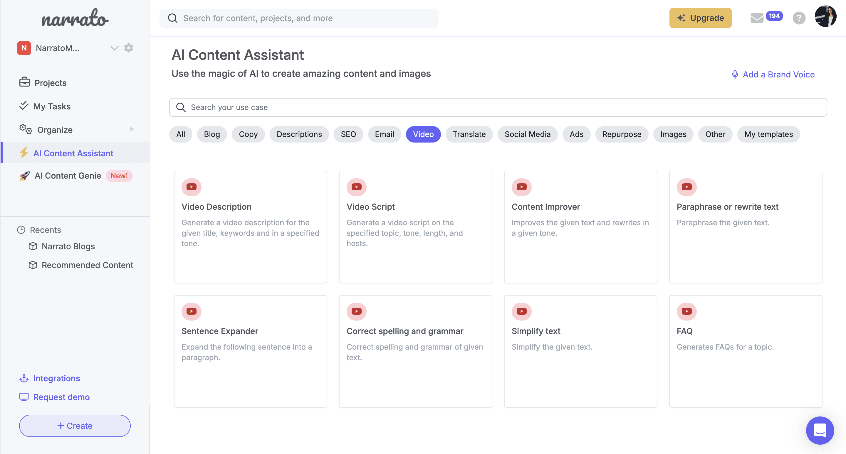Select the My templates filter tab

(768, 134)
